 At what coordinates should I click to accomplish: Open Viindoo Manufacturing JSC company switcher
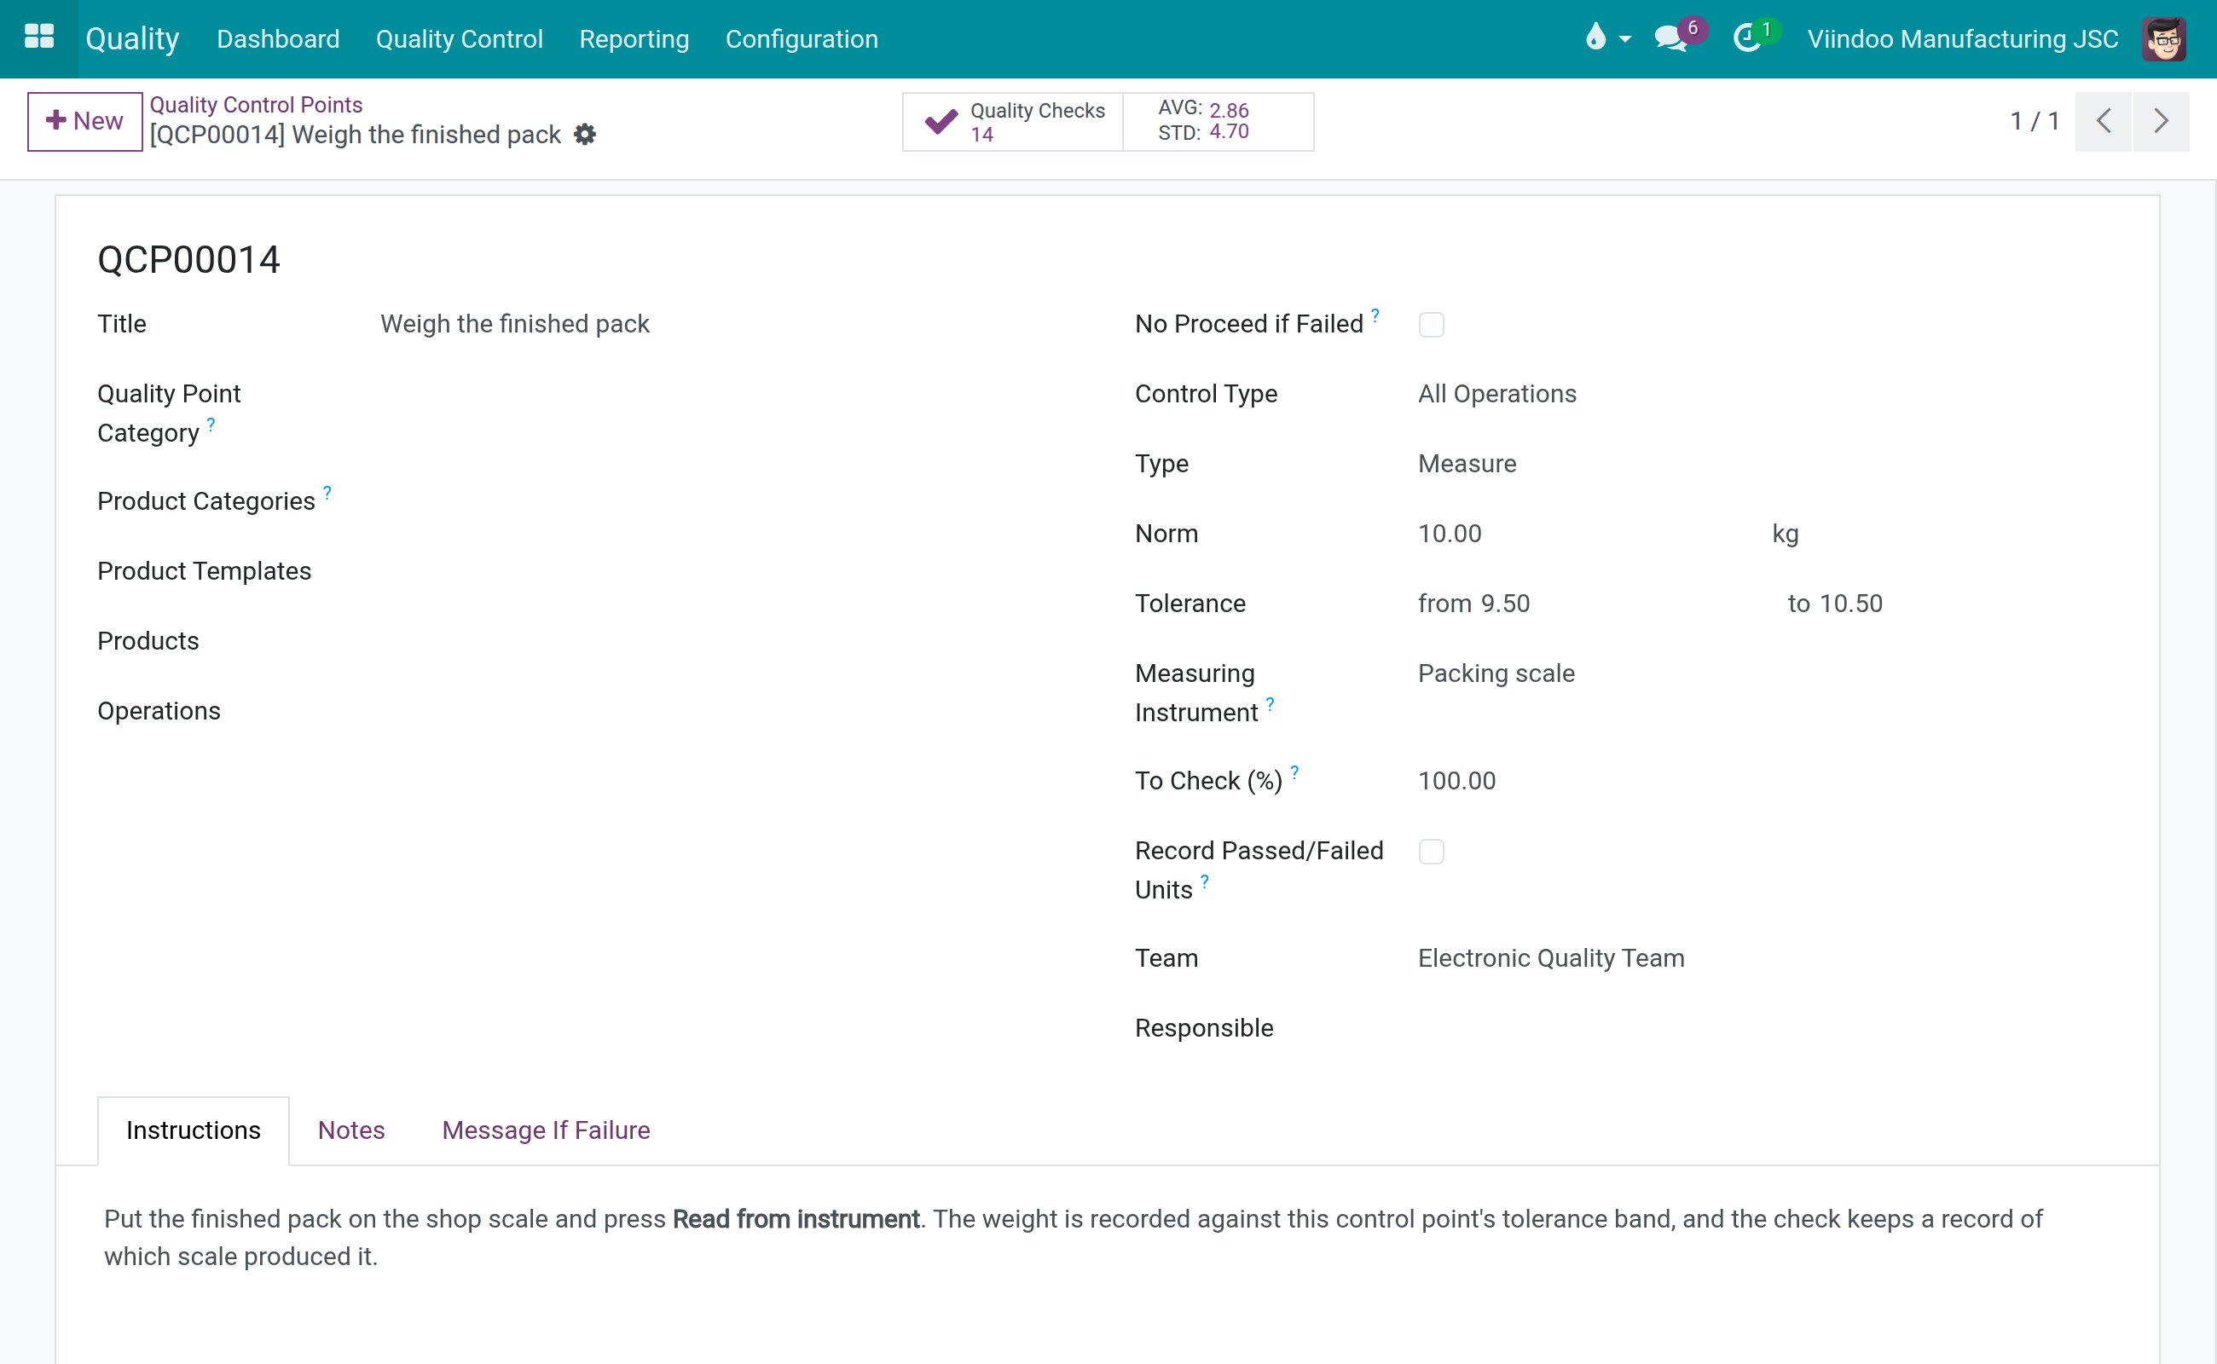(x=1963, y=39)
